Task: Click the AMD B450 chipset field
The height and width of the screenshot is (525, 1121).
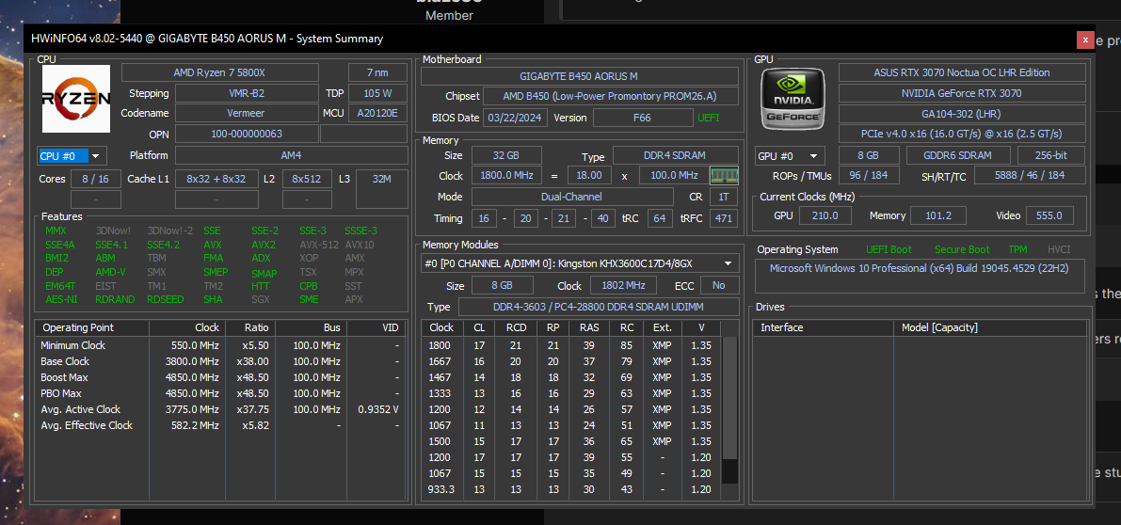Action: coord(611,96)
